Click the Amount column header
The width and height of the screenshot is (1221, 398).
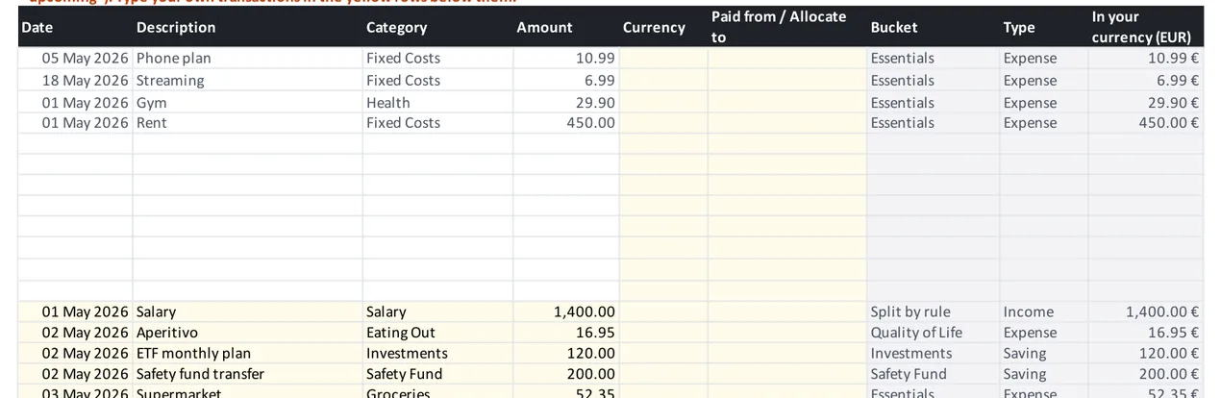(565, 27)
